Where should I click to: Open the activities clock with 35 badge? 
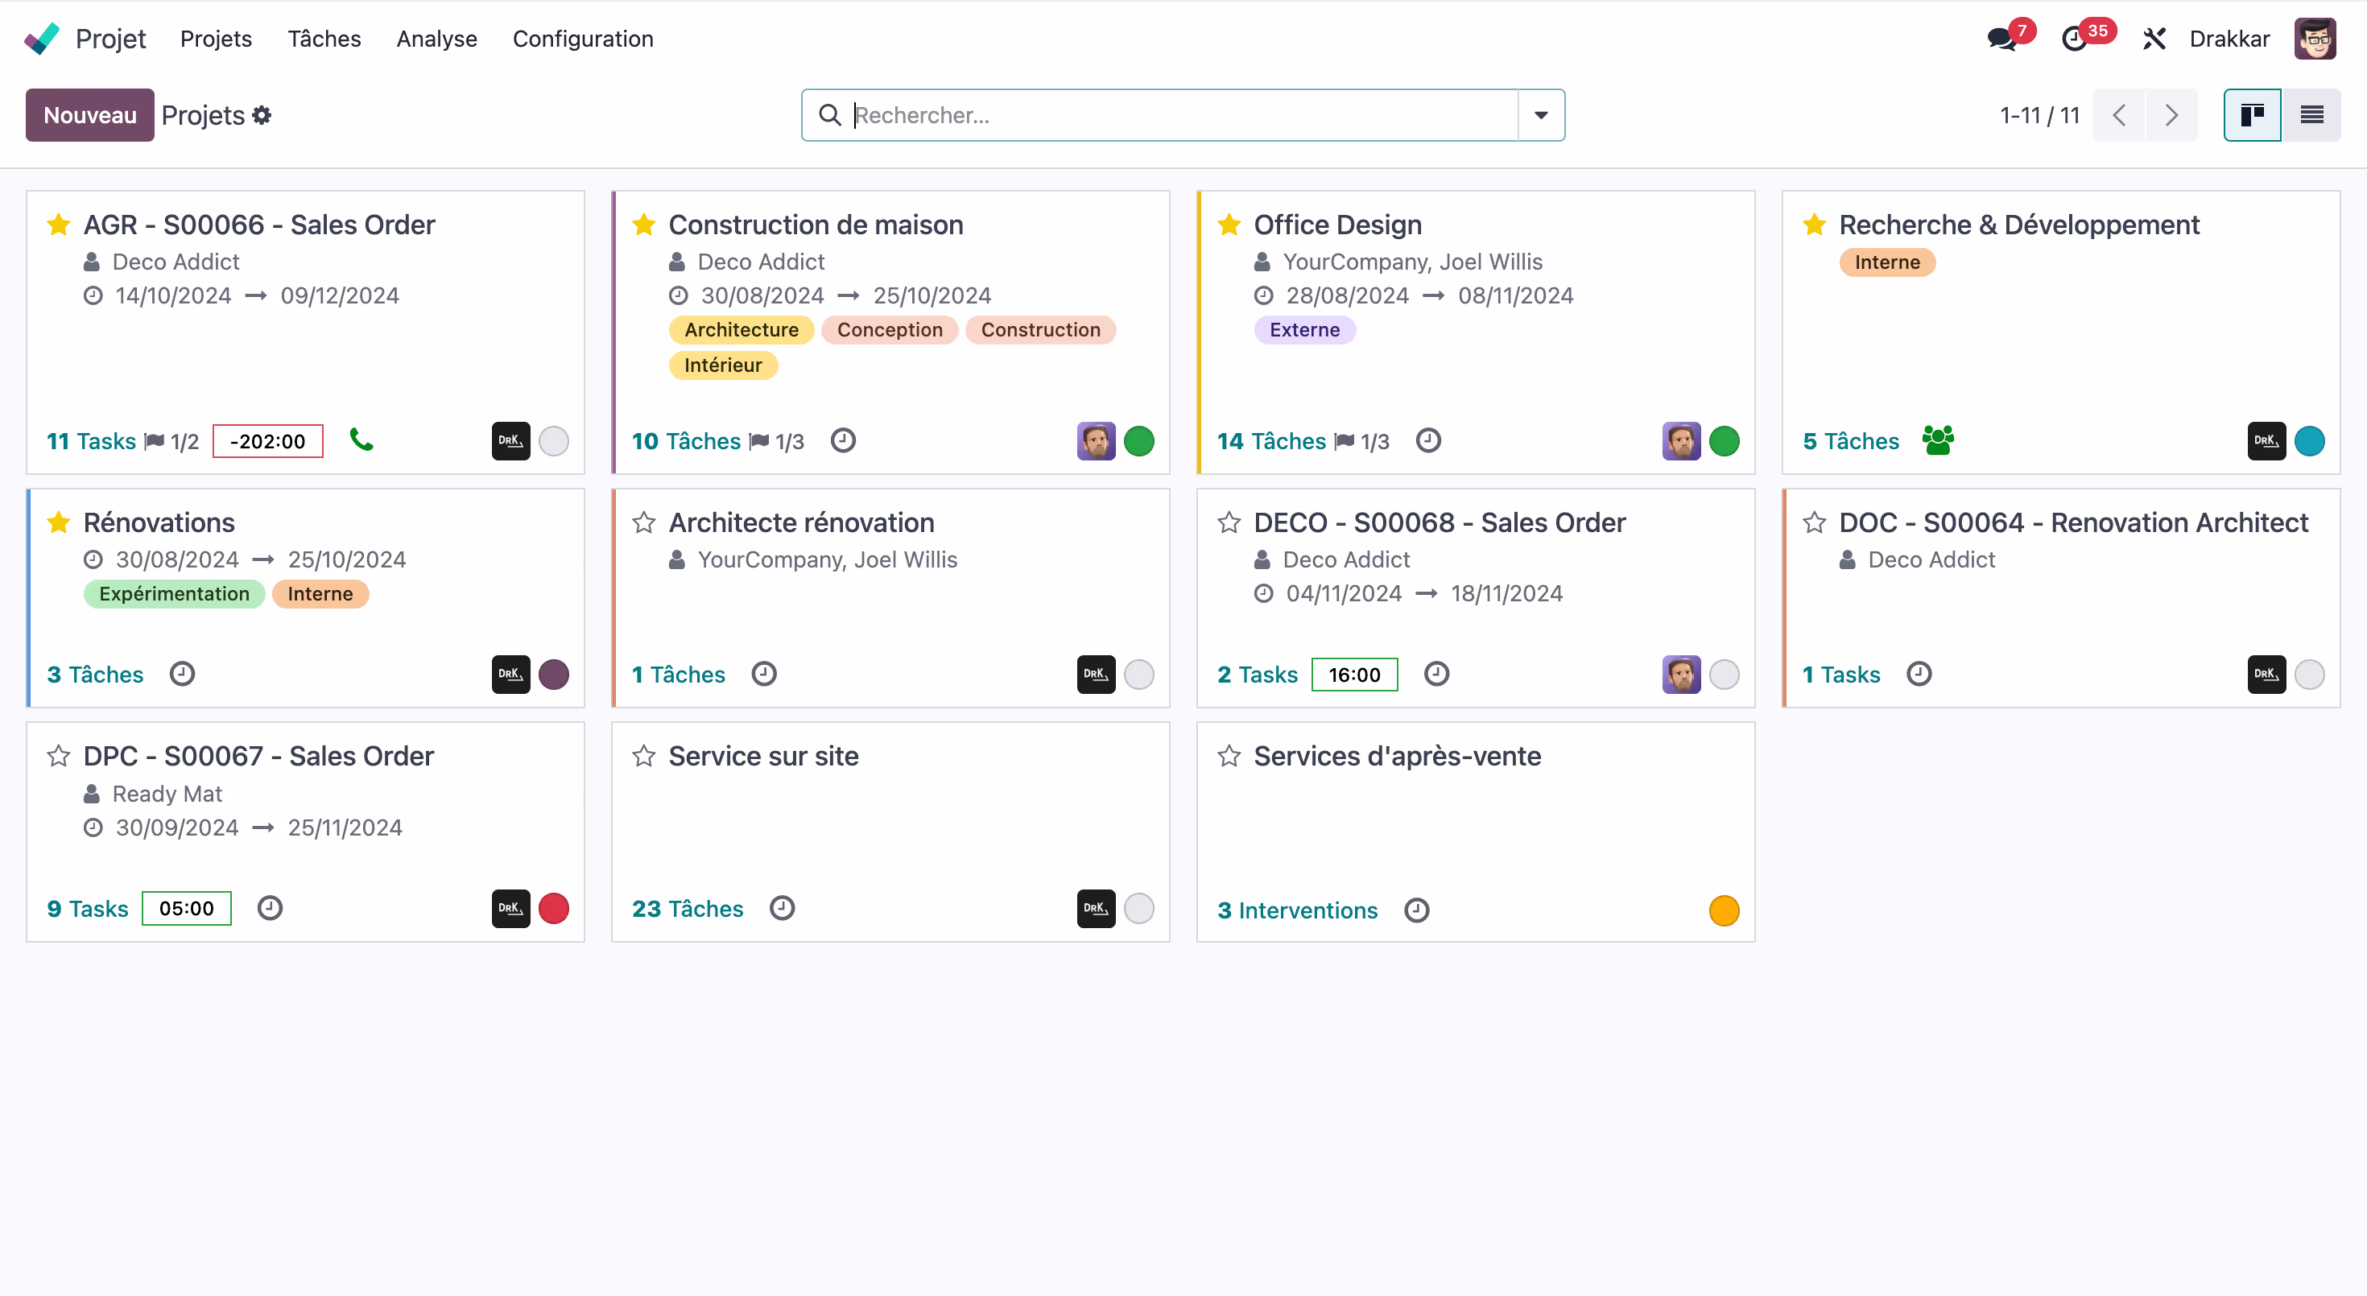[2075, 39]
